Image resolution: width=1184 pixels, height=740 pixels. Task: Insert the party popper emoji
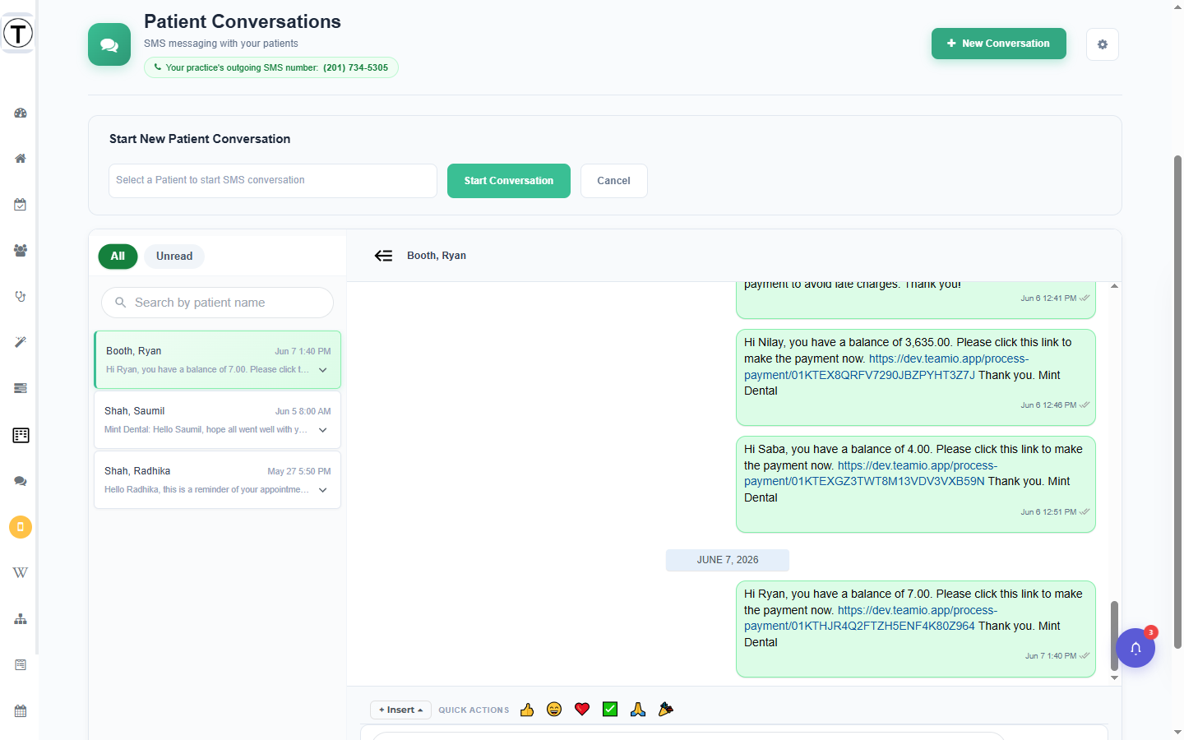(x=666, y=710)
